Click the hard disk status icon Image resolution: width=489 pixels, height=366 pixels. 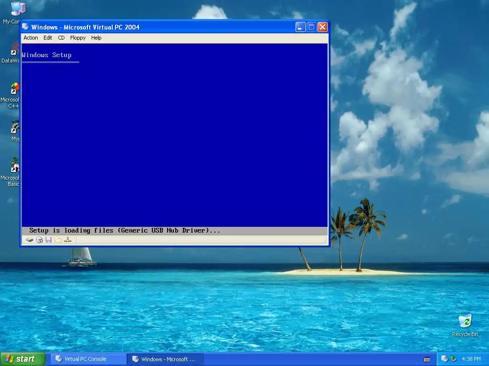(30, 240)
